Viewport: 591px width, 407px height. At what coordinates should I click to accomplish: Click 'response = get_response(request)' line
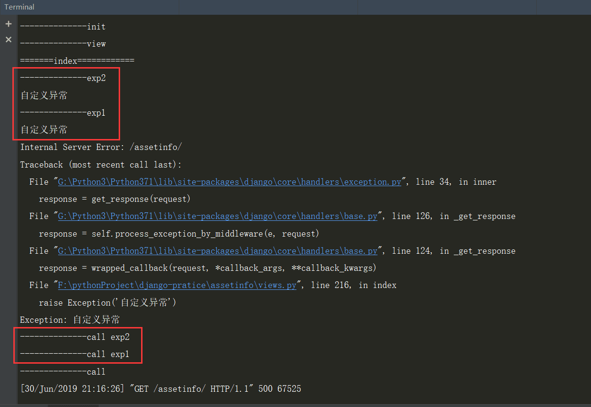[115, 199]
